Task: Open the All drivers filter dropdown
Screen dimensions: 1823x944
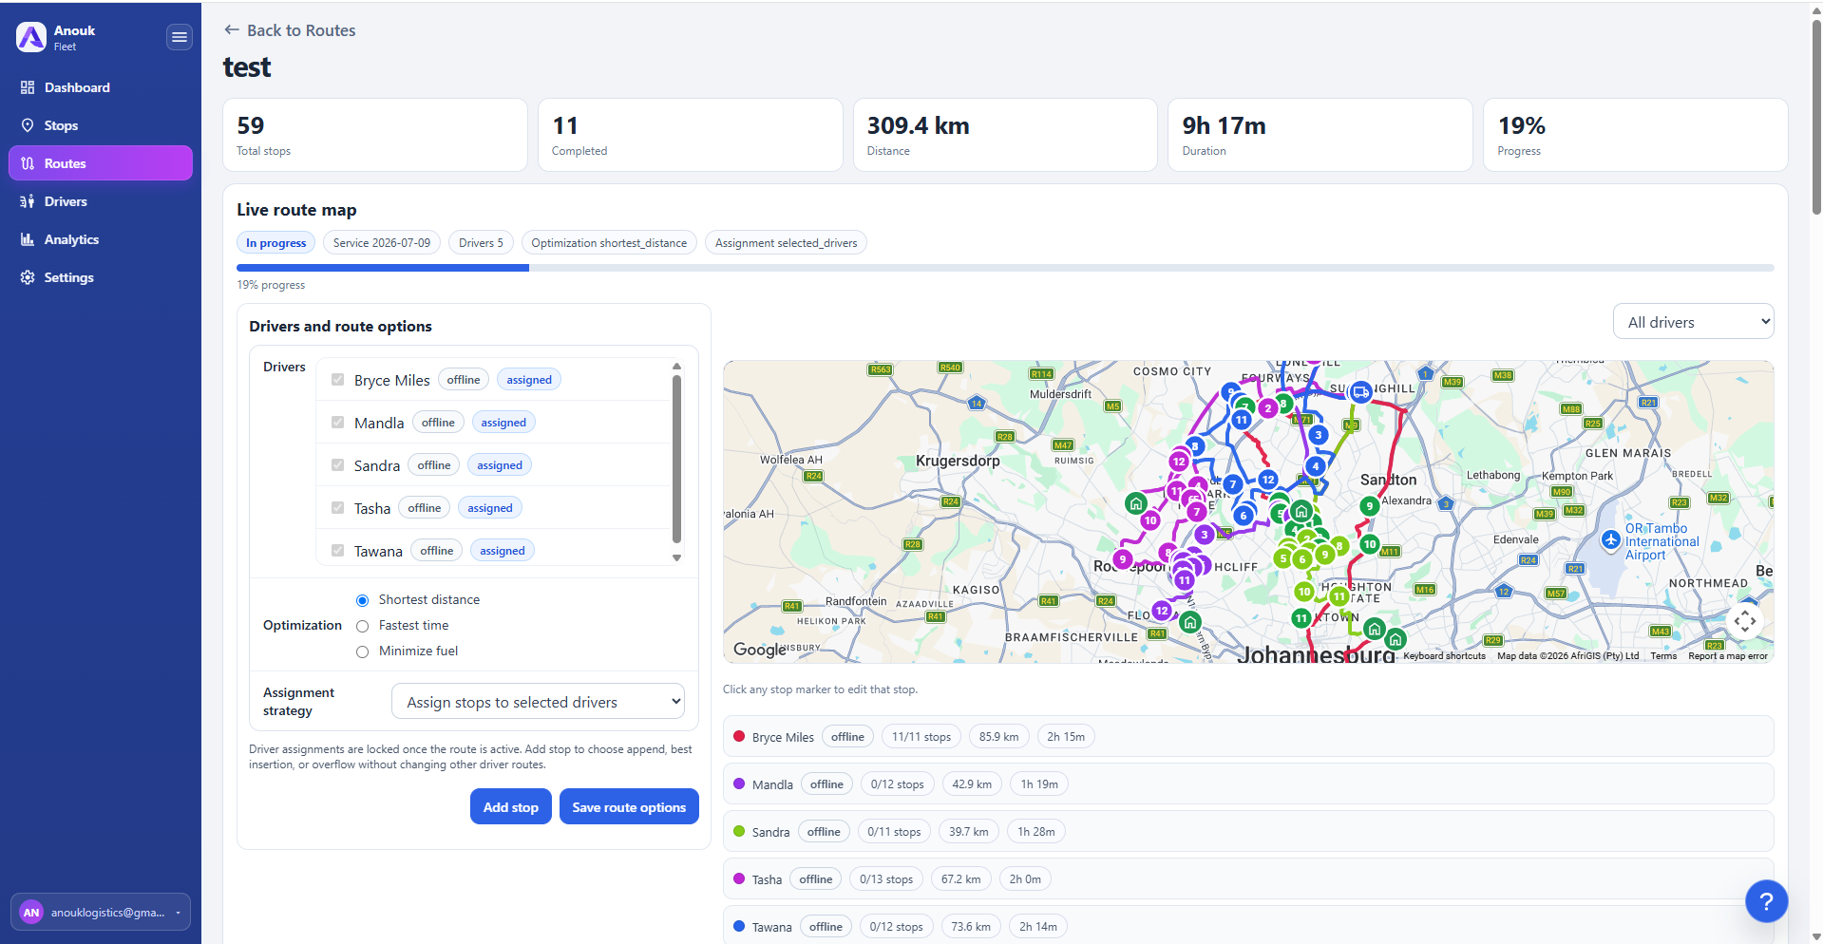Action: [x=1693, y=322]
